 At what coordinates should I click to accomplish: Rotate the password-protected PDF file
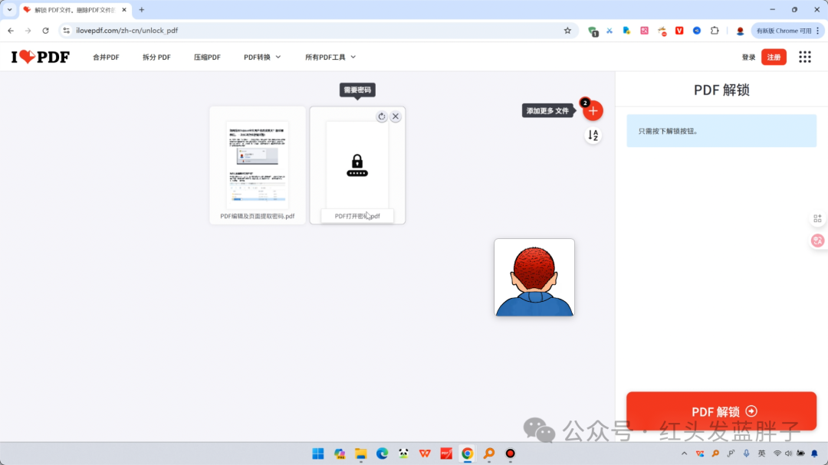coord(382,116)
